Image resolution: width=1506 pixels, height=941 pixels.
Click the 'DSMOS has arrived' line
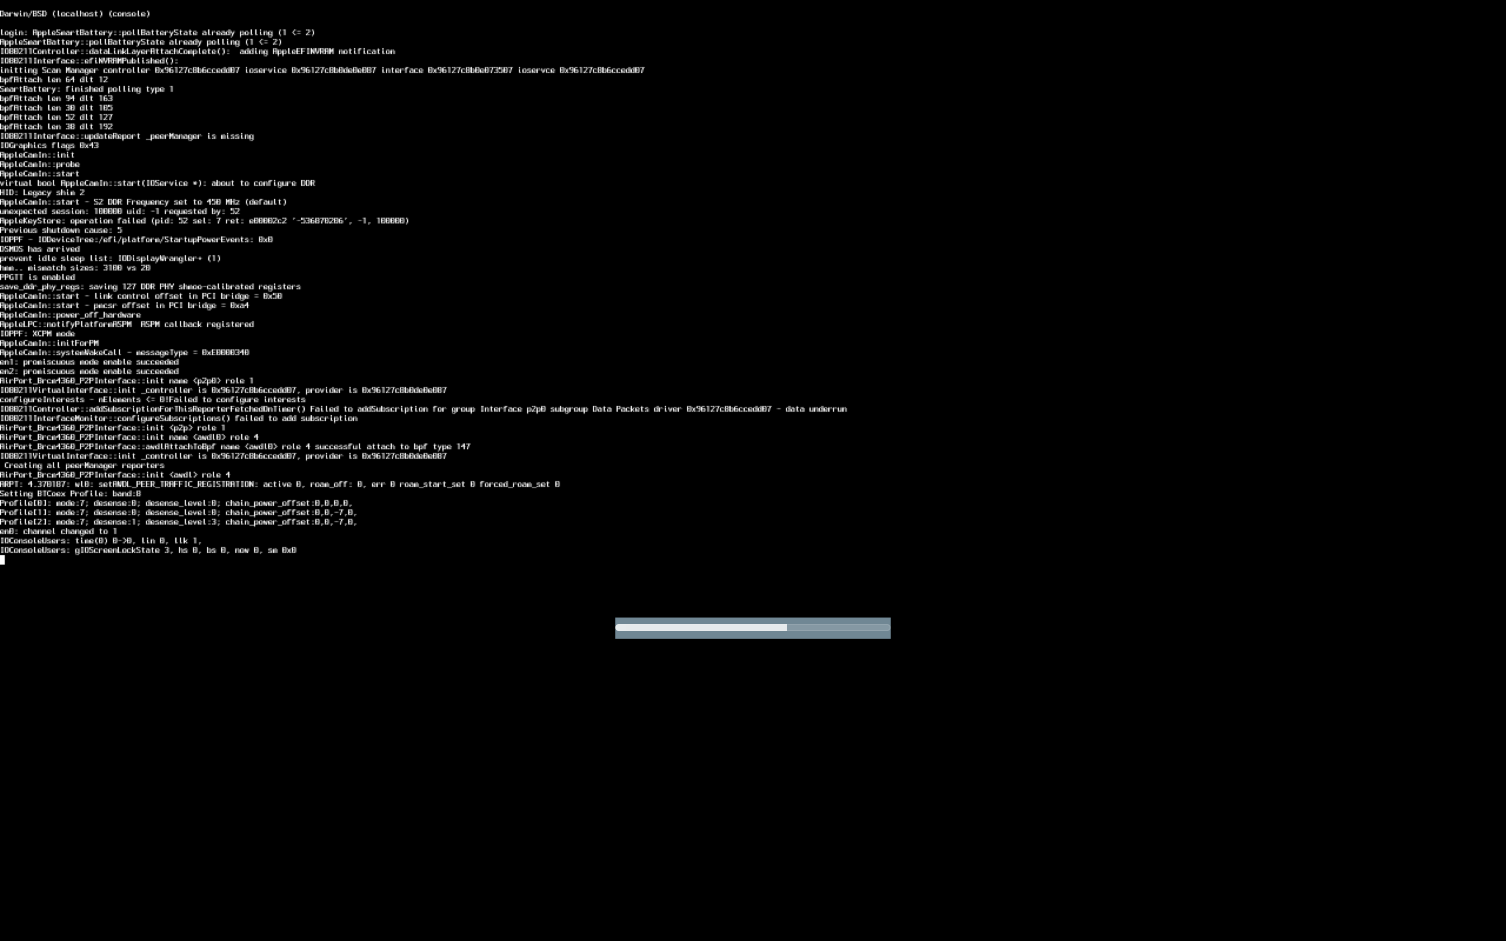40,249
